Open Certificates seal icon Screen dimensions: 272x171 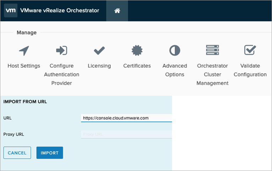coord(137,50)
